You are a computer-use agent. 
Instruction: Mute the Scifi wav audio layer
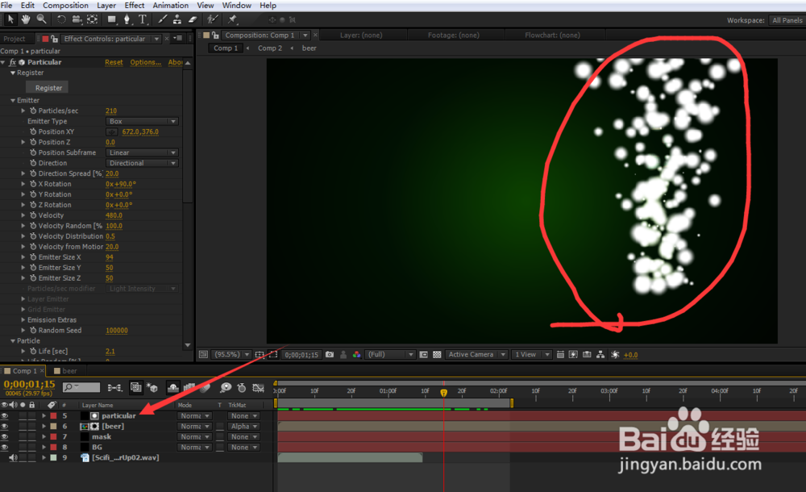[x=14, y=457]
